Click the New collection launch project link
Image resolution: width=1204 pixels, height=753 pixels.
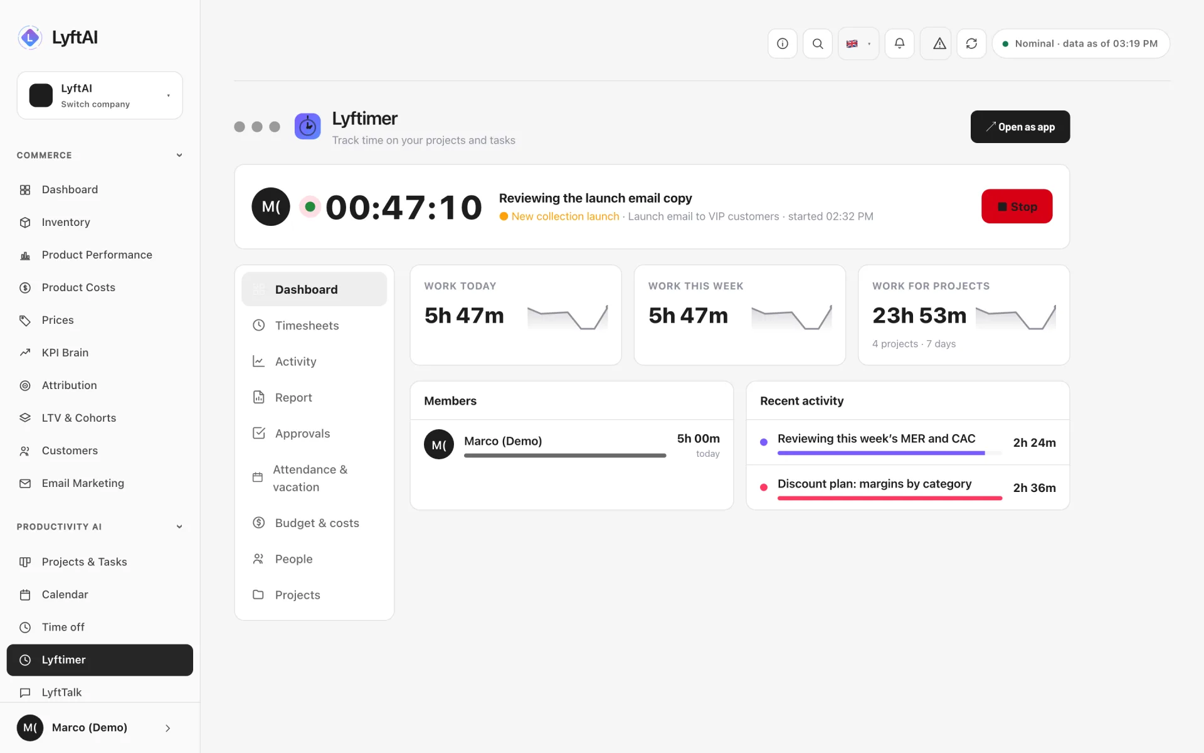(x=565, y=216)
